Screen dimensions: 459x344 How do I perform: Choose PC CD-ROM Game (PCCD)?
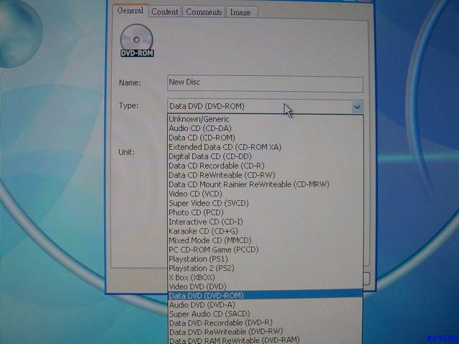click(265, 249)
